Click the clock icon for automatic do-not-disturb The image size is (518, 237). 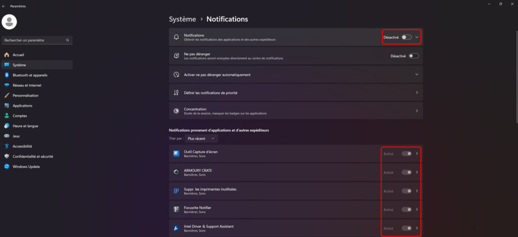click(x=177, y=75)
